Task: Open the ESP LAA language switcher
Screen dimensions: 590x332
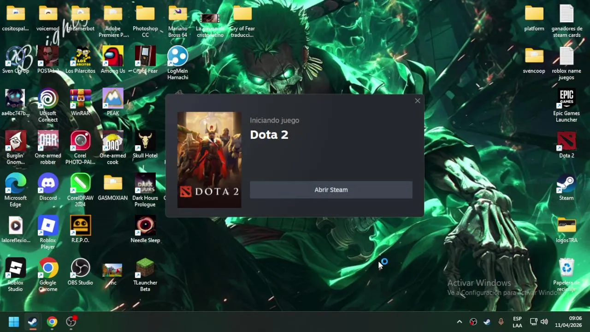Action: (518, 322)
